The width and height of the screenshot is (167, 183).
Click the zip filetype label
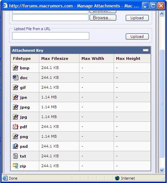(23, 166)
